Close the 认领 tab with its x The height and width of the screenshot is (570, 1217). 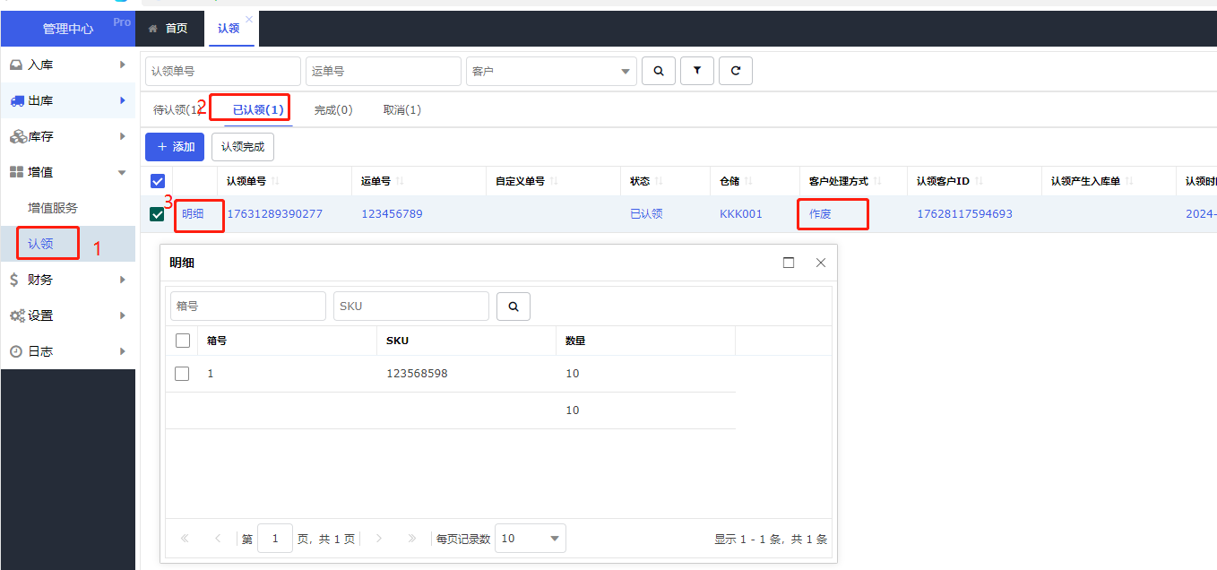click(x=249, y=19)
